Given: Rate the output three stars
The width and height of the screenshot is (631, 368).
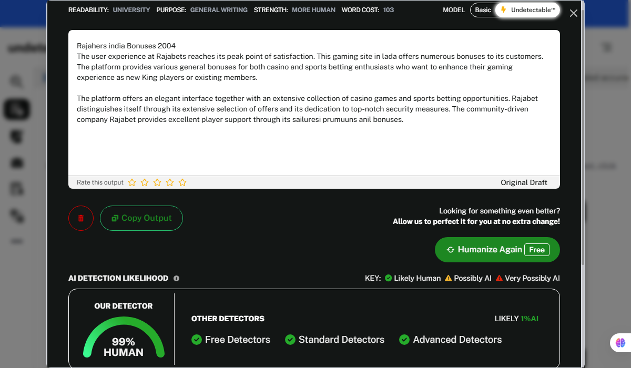Looking at the screenshot, I should tap(157, 182).
